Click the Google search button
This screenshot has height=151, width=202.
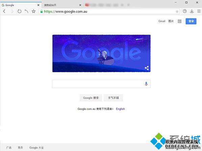91,98
